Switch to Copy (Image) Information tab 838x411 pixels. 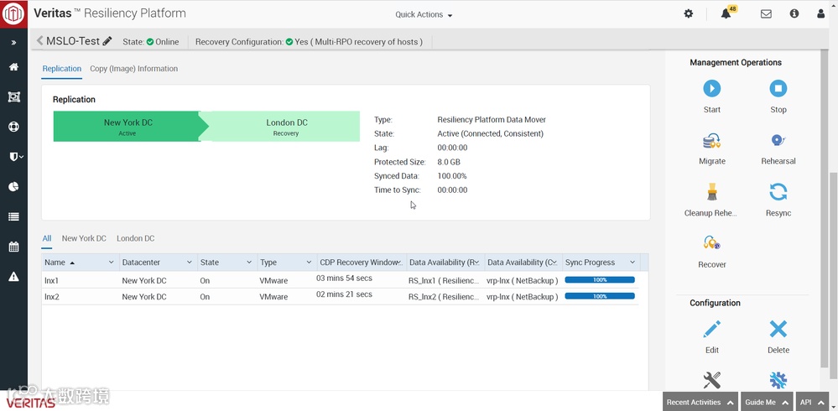133,69
